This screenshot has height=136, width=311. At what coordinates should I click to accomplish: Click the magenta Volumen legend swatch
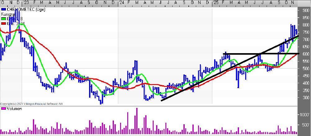point(3,109)
